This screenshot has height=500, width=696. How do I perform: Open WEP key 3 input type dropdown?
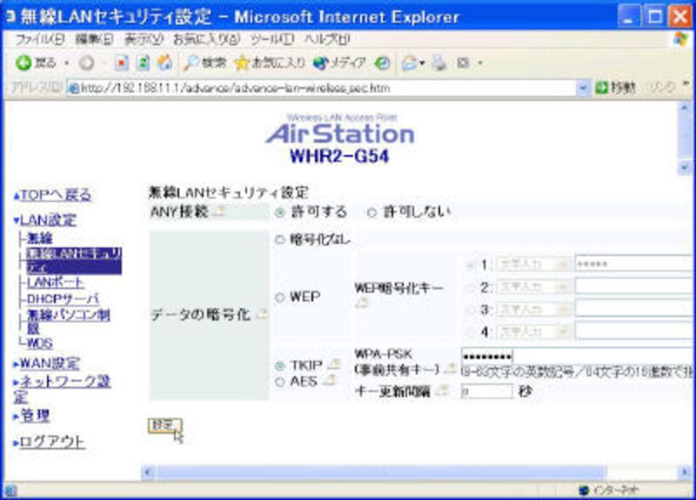[563, 309]
